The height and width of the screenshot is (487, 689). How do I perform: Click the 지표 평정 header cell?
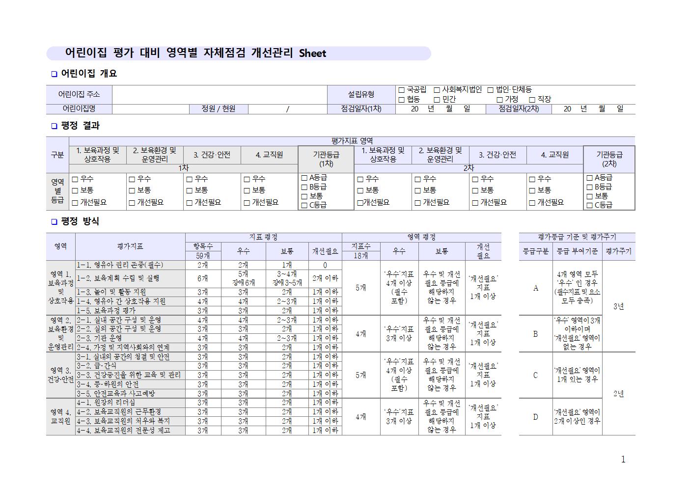click(264, 237)
